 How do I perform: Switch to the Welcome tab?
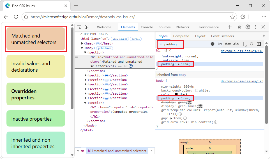click(x=104, y=27)
